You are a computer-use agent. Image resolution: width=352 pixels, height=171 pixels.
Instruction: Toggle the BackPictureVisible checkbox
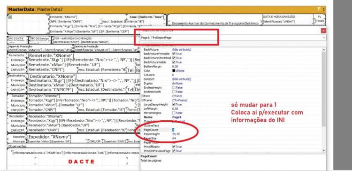tap(174, 62)
